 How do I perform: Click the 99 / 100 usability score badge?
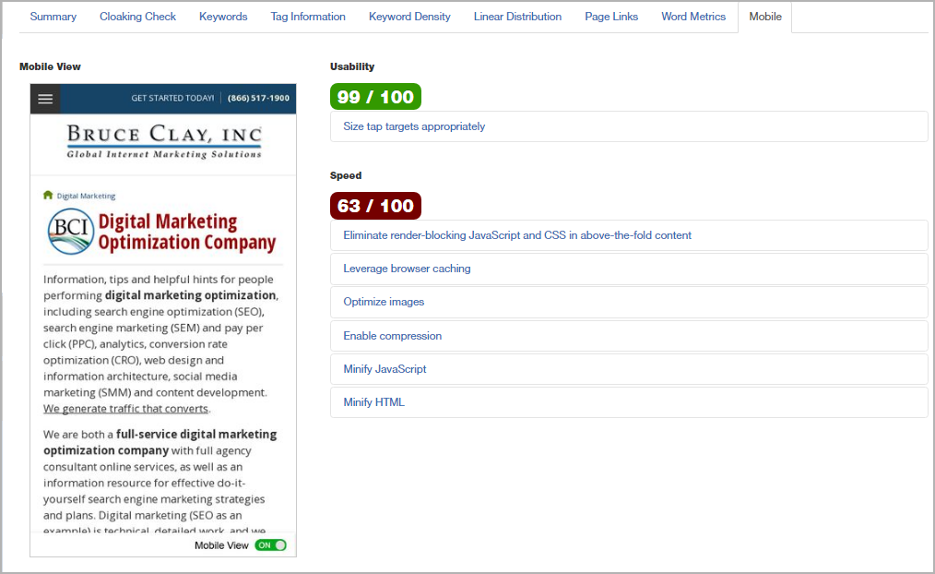375,97
